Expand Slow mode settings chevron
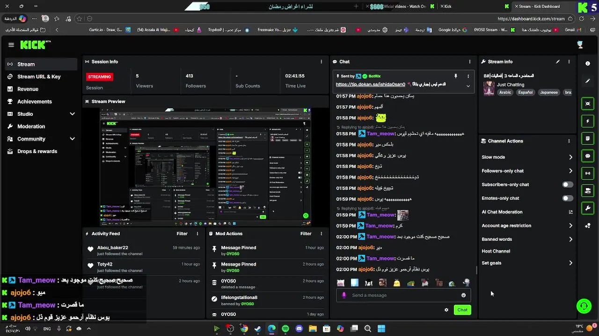The width and height of the screenshot is (599, 336). point(570,157)
